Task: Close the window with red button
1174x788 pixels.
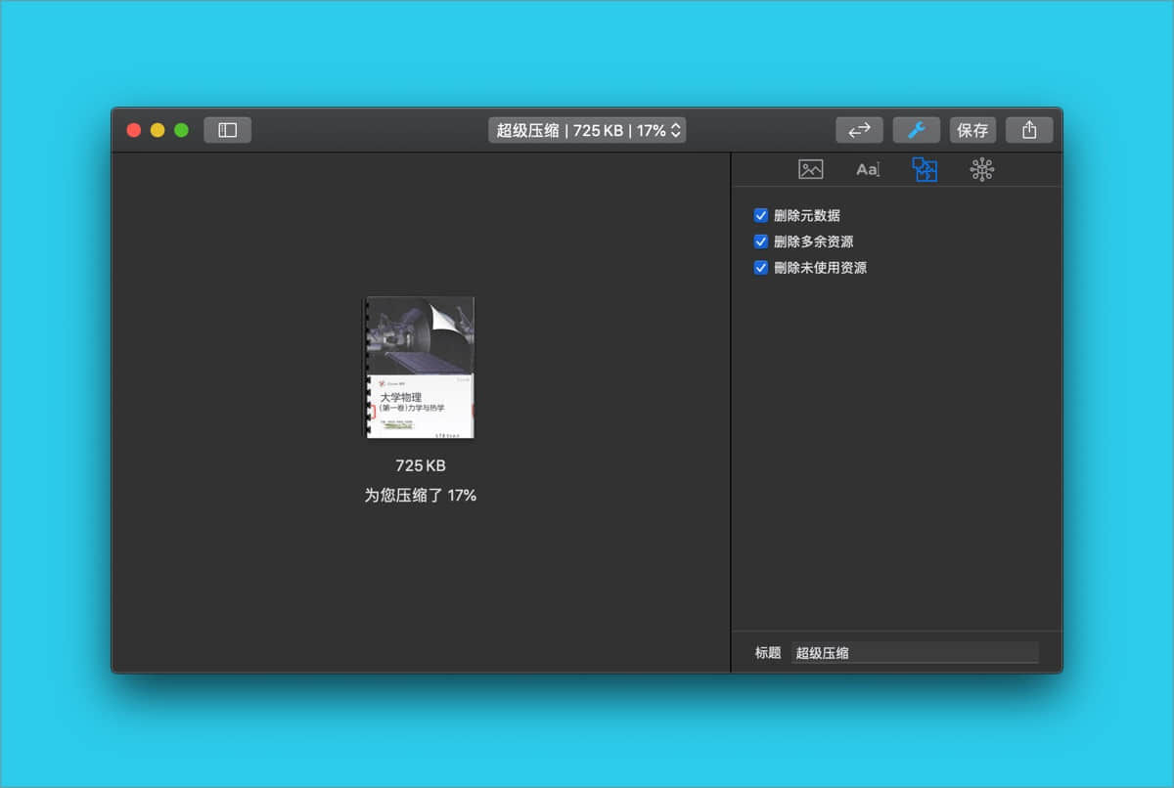Action: 134,130
